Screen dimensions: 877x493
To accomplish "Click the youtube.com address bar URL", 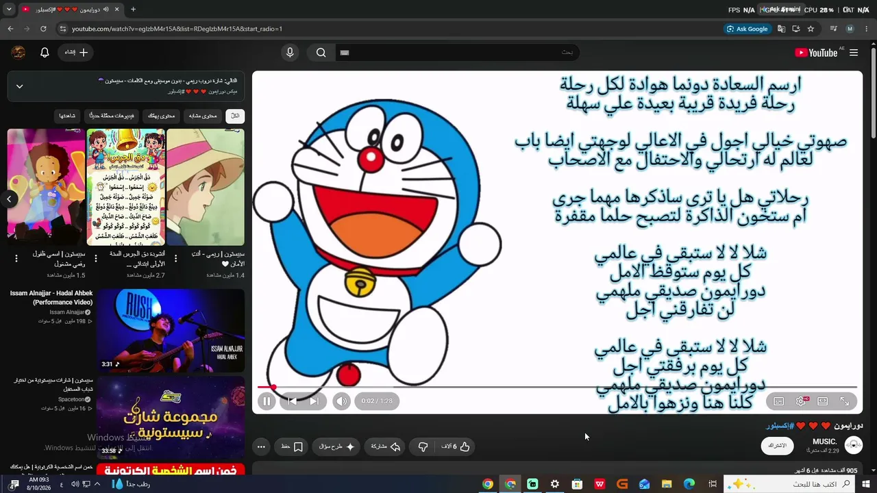I will point(177,29).
